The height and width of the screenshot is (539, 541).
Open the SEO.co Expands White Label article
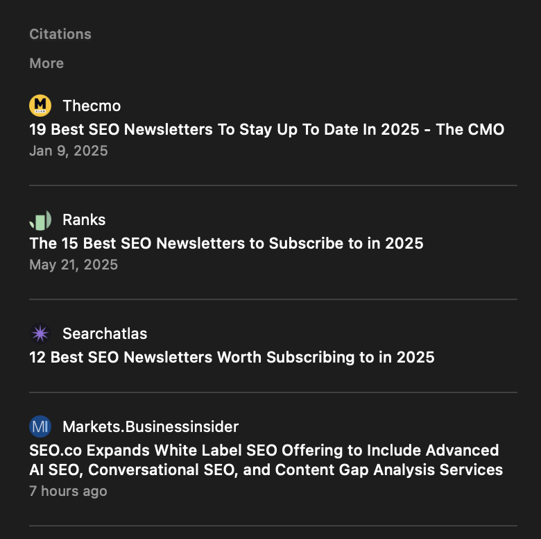(266, 460)
